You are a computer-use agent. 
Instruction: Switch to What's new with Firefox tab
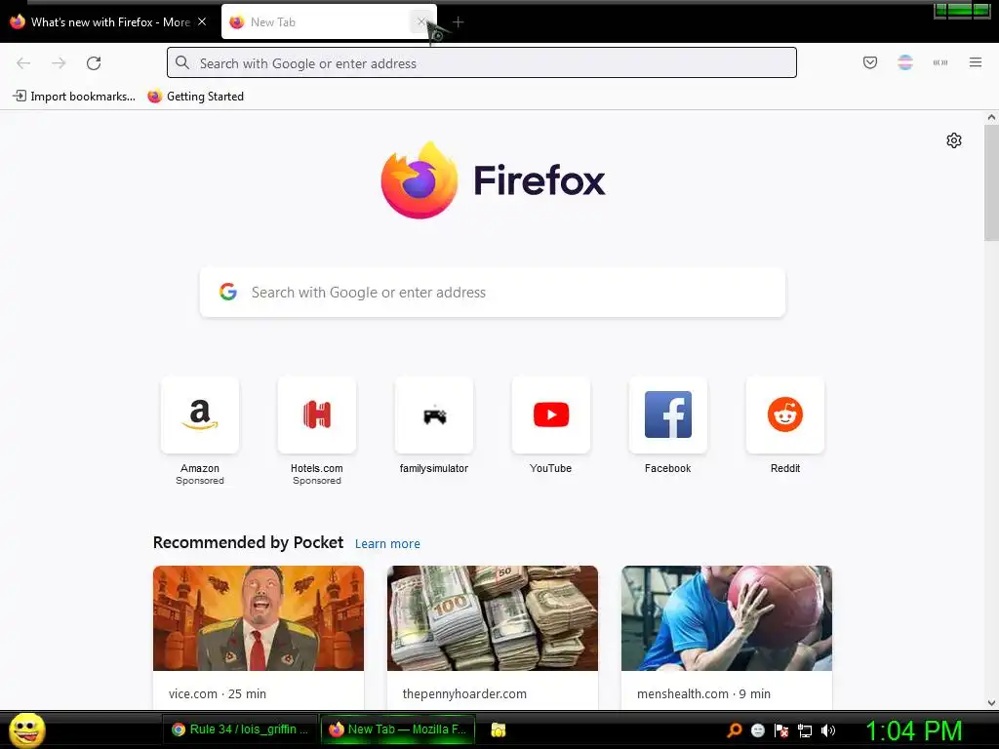click(109, 21)
